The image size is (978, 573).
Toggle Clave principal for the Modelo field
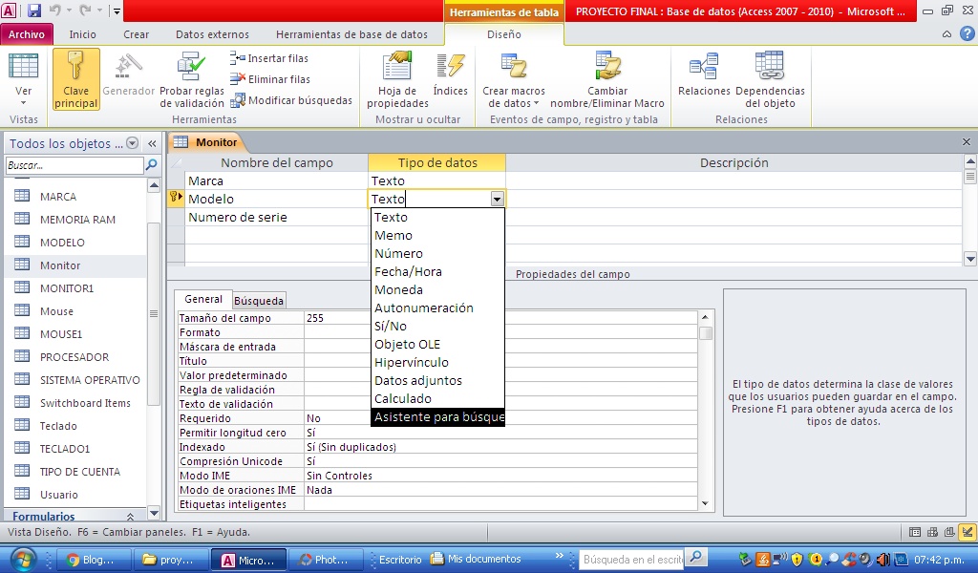[x=74, y=76]
